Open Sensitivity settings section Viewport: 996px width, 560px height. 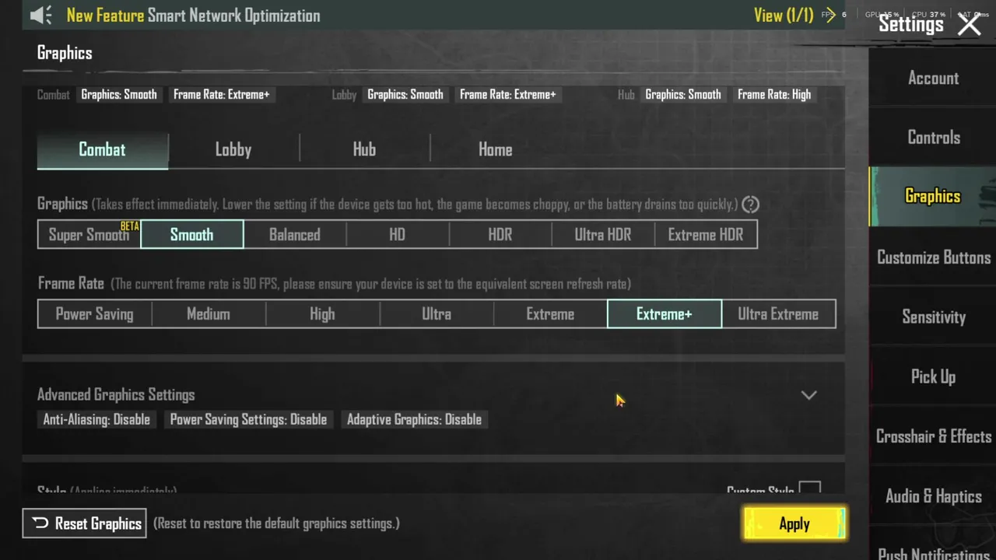click(x=933, y=317)
